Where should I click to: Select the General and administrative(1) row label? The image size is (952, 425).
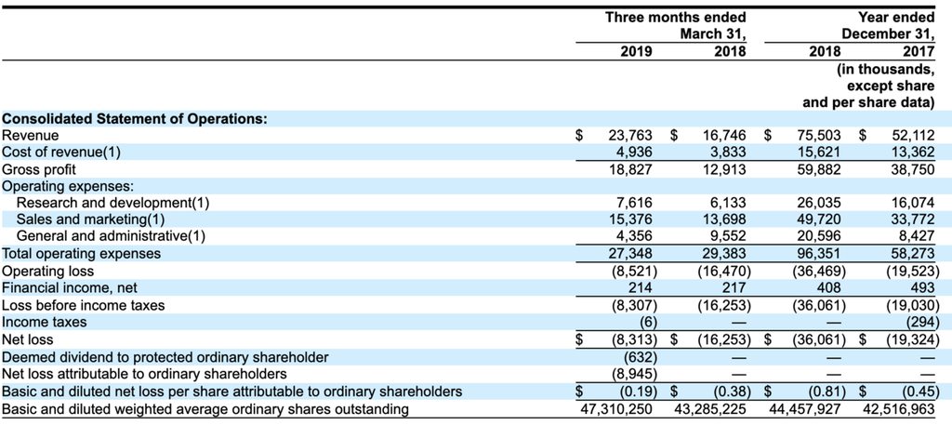[x=111, y=236]
